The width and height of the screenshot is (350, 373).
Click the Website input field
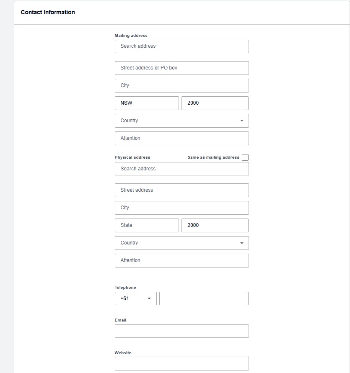click(181, 363)
